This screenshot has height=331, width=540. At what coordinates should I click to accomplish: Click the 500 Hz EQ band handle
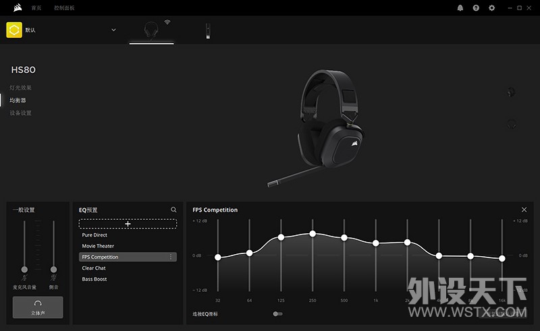pyautogui.click(x=344, y=237)
